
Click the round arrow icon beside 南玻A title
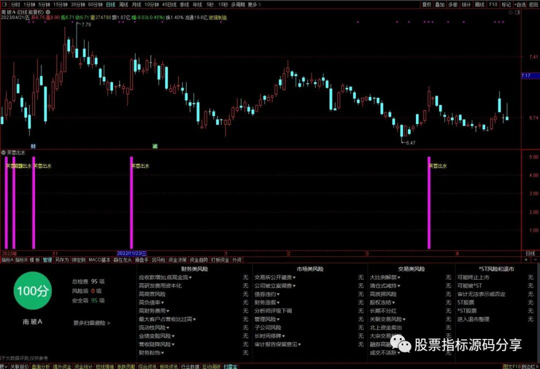pos(48,12)
